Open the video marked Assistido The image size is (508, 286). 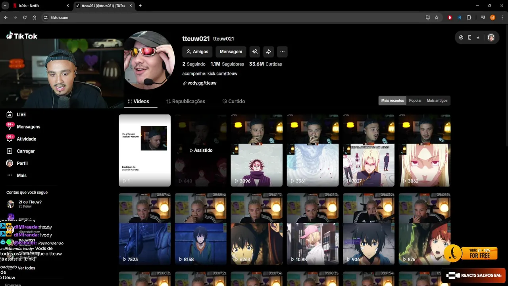[201, 151]
